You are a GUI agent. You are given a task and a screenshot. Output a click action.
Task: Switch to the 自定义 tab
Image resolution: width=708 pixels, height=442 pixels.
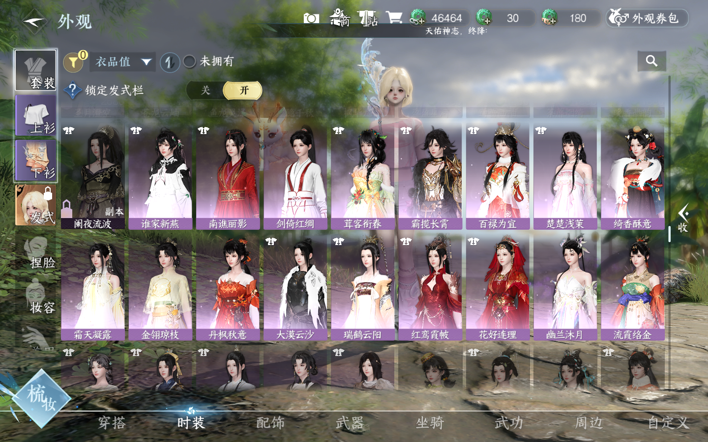668,423
